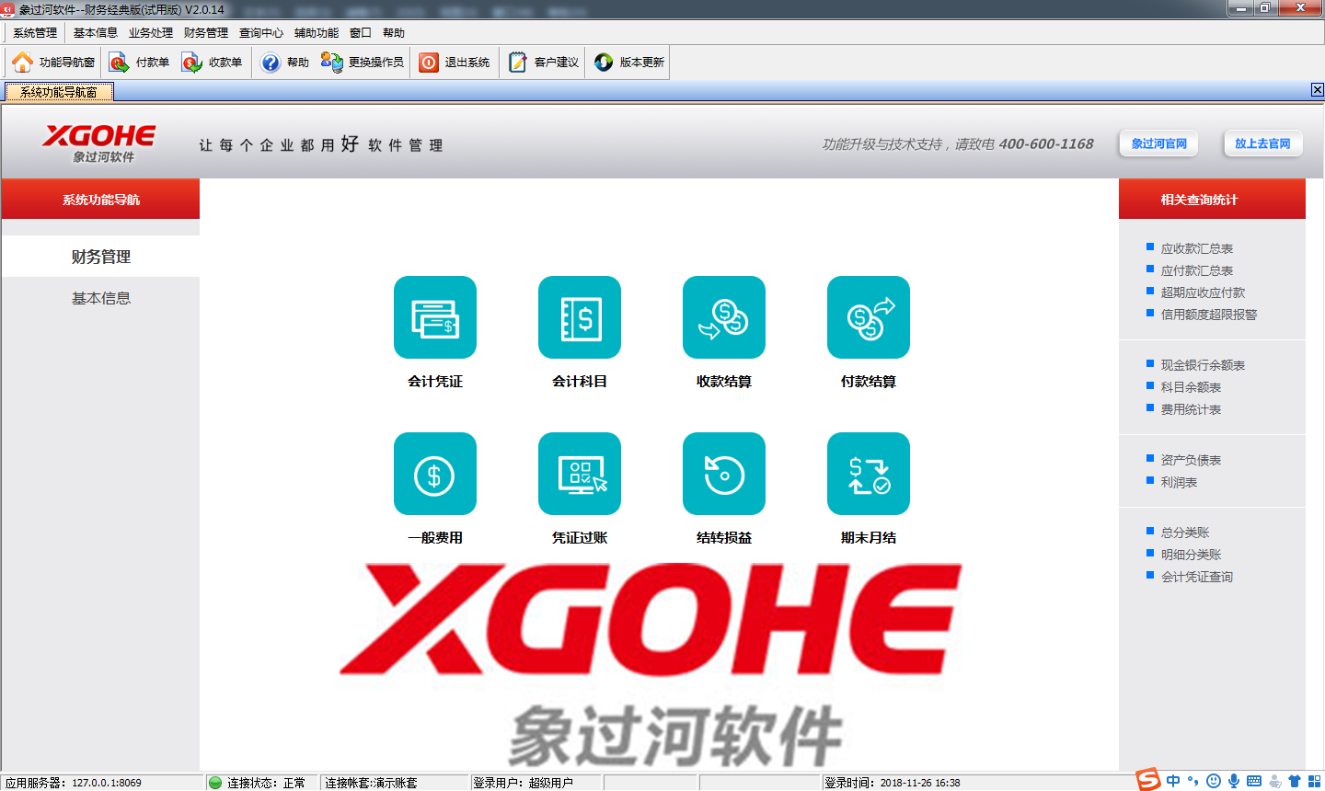Screen dimensions: 1325x791
Task: Select 财务管理 in the left navigation
Action: click(100, 257)
